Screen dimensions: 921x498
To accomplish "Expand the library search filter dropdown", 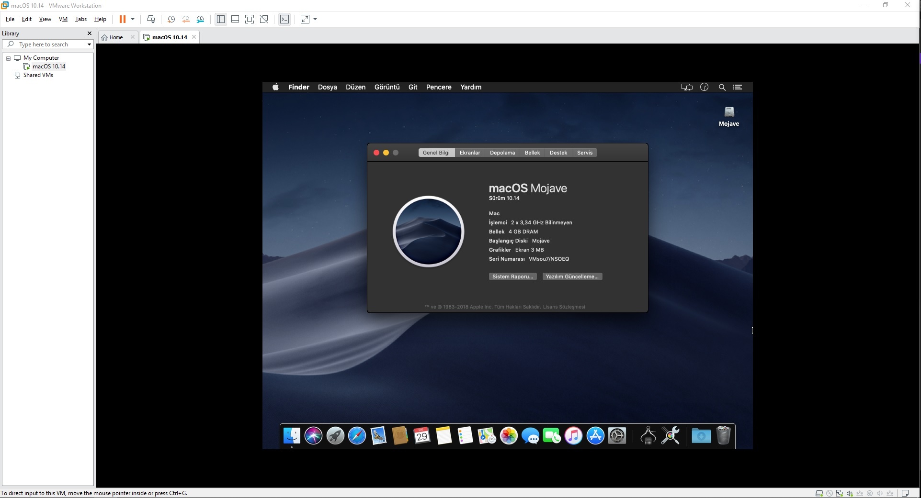I will (89, 44).
